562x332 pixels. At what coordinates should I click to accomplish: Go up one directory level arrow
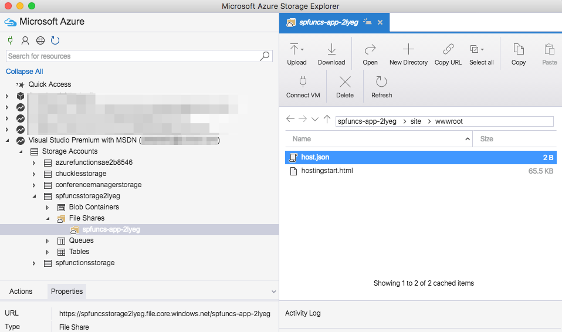click(327, 119)
